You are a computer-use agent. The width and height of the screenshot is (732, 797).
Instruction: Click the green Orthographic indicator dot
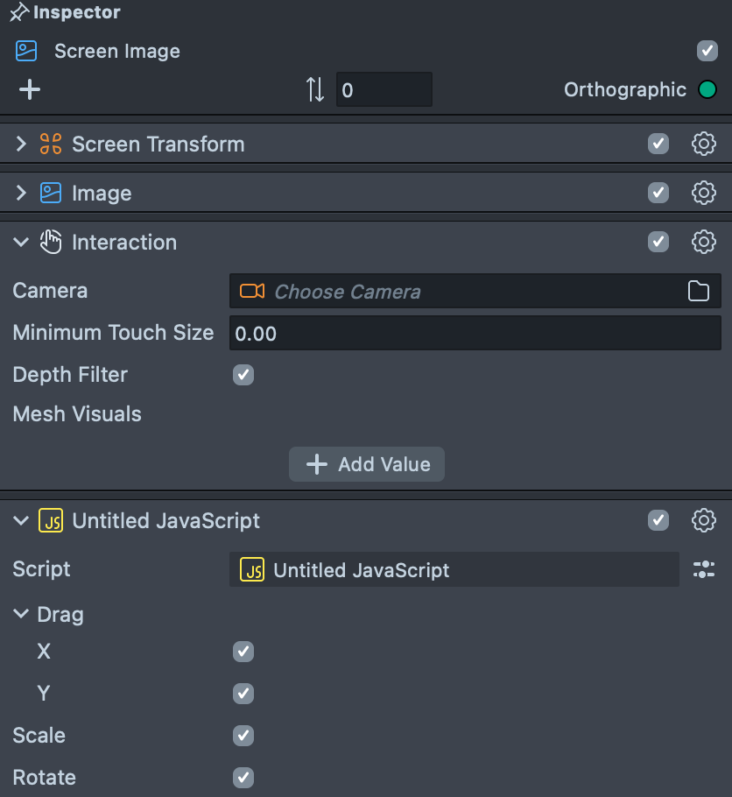(x=707, y=89)
